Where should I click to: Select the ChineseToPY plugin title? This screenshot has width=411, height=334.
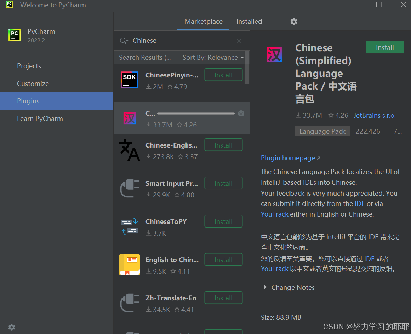(166, 221)
